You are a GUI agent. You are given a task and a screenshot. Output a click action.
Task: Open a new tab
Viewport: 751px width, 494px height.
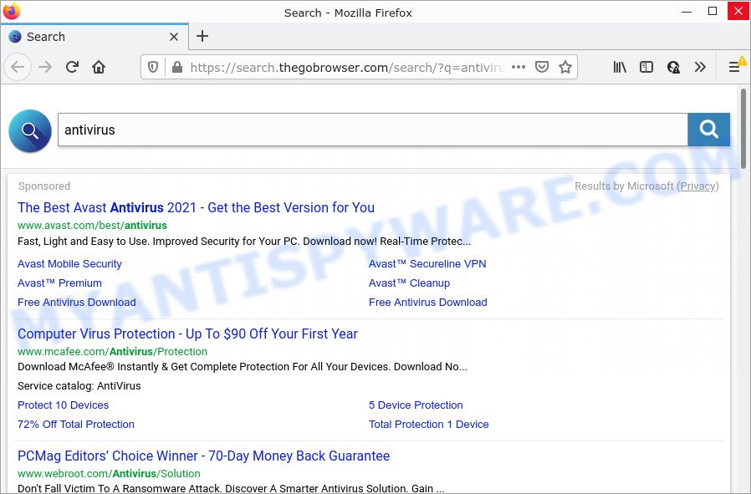coord(202,36)
